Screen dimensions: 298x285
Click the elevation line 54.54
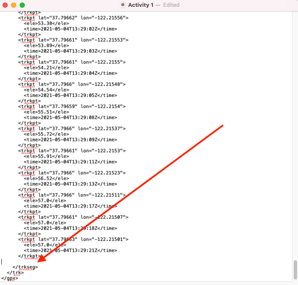(x=47, y=90)
